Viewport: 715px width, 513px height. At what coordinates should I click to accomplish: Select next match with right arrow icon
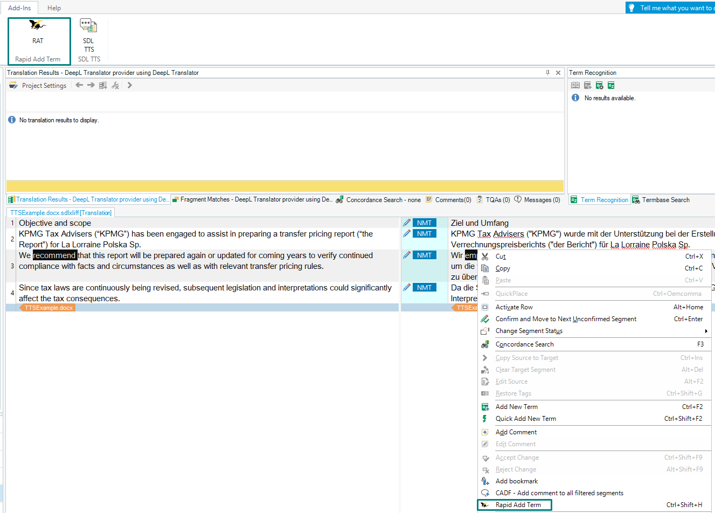tap(91, 85)
